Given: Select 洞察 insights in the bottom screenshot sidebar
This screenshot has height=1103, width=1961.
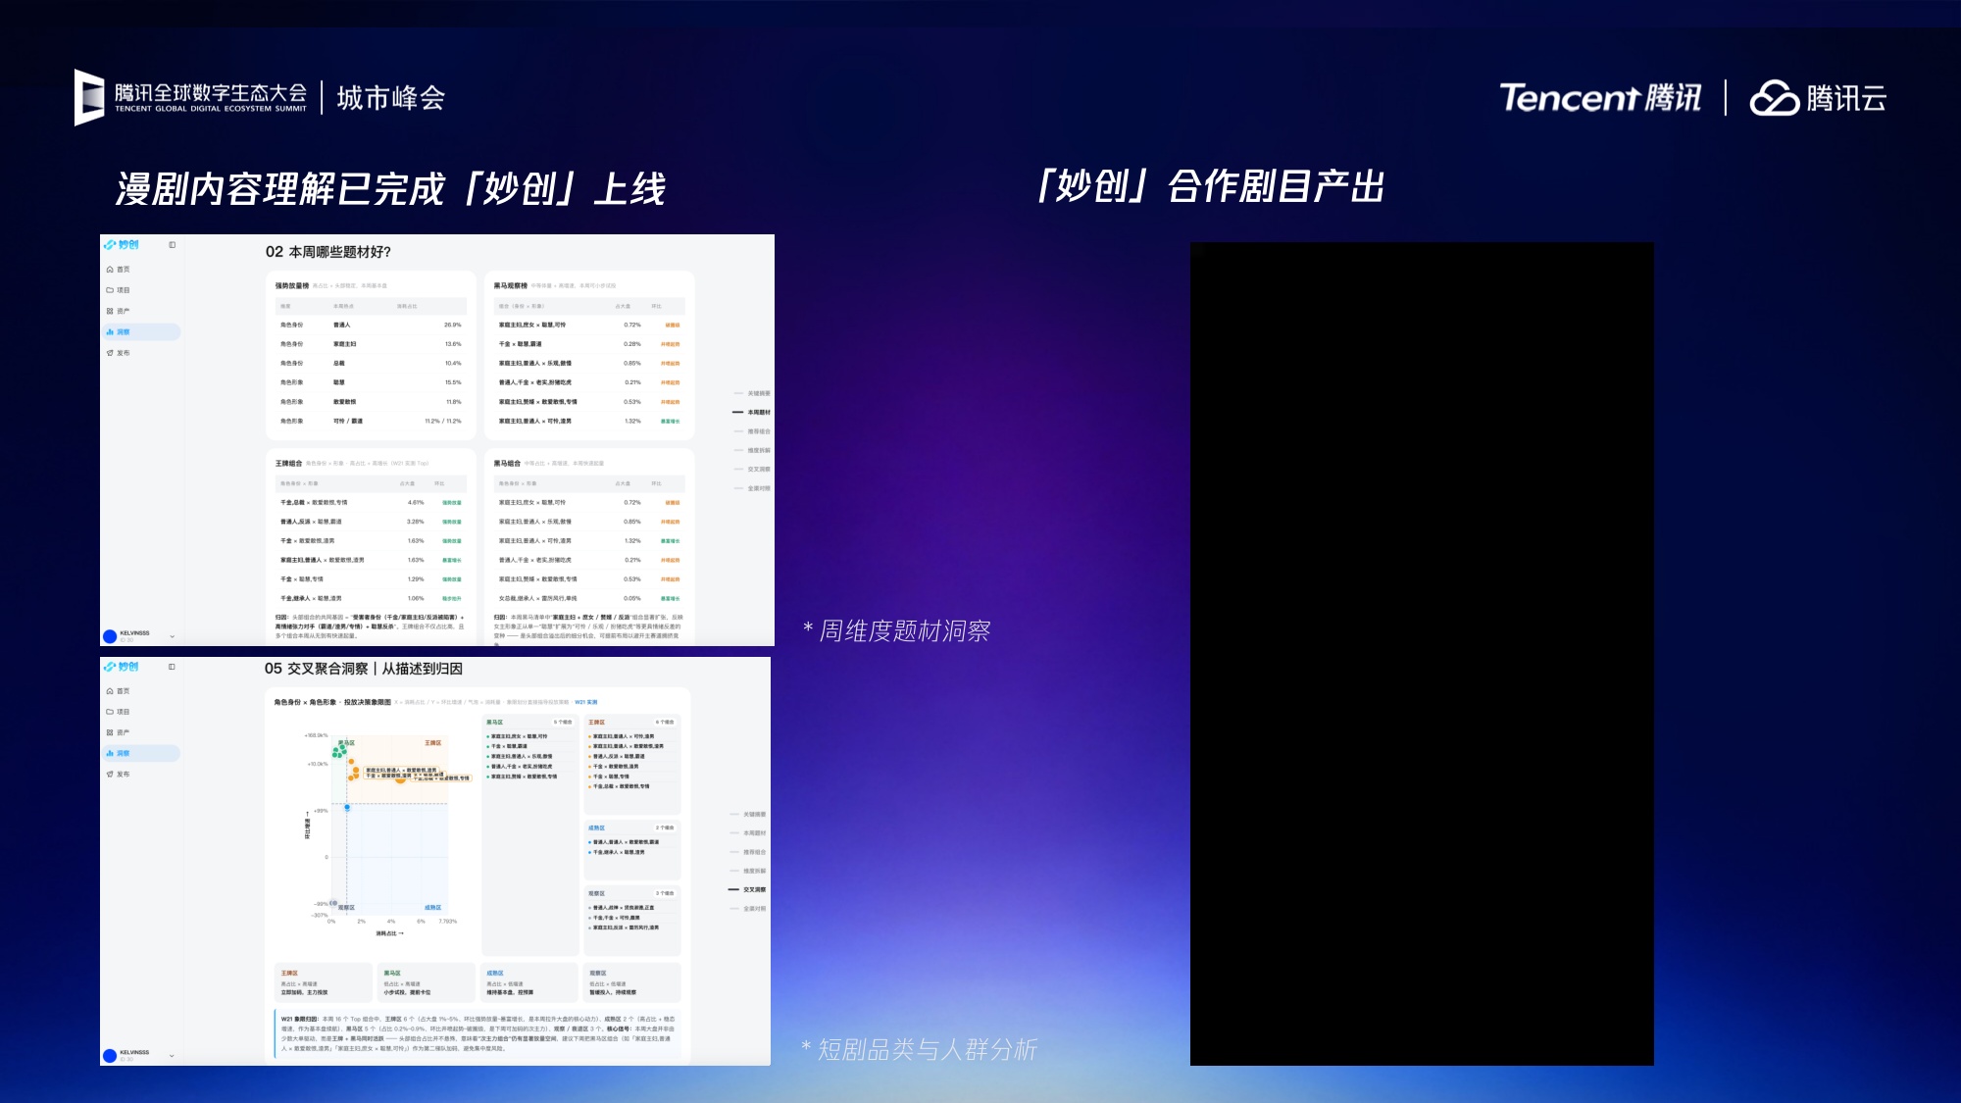Looking at the screenshot, I should click(x=141, y=753).
